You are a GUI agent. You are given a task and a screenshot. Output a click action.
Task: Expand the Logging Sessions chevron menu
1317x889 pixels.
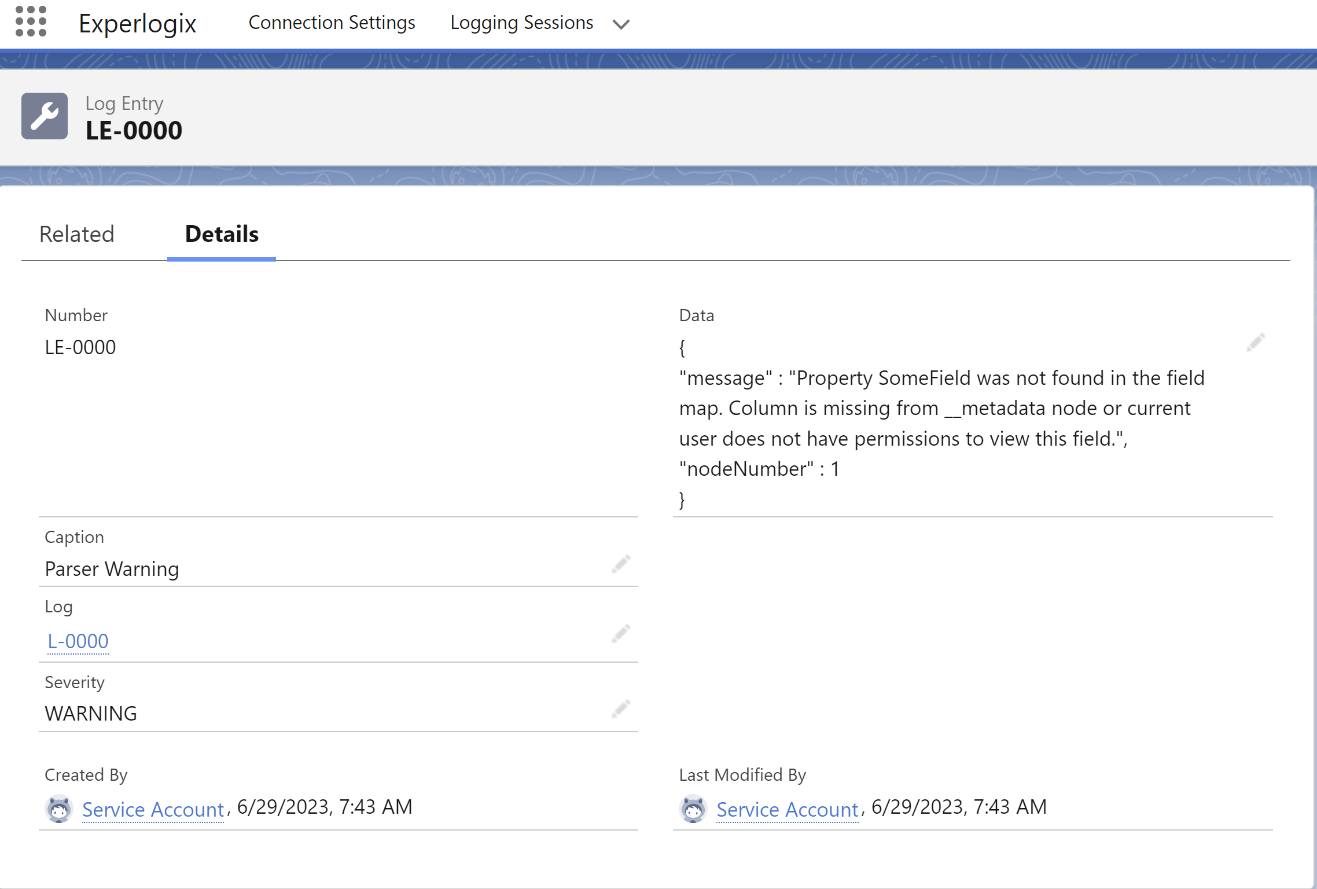click(x=621, y=24)
